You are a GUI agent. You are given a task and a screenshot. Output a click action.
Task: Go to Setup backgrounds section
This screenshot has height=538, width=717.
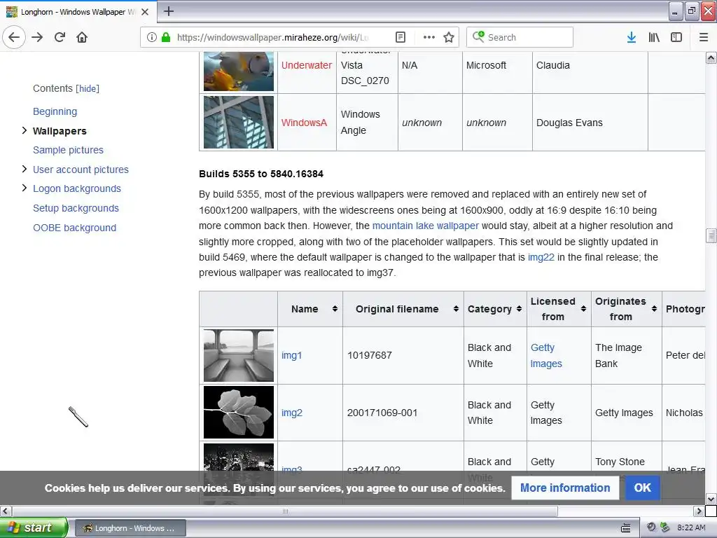[x=76, y=208]
